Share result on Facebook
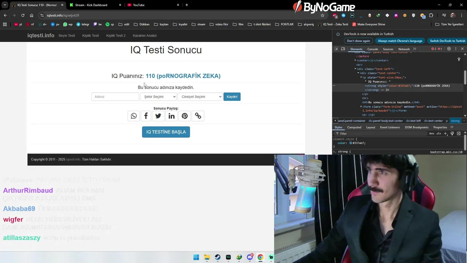Viewport: 467px width, 263px height. (x=146, y=116)
